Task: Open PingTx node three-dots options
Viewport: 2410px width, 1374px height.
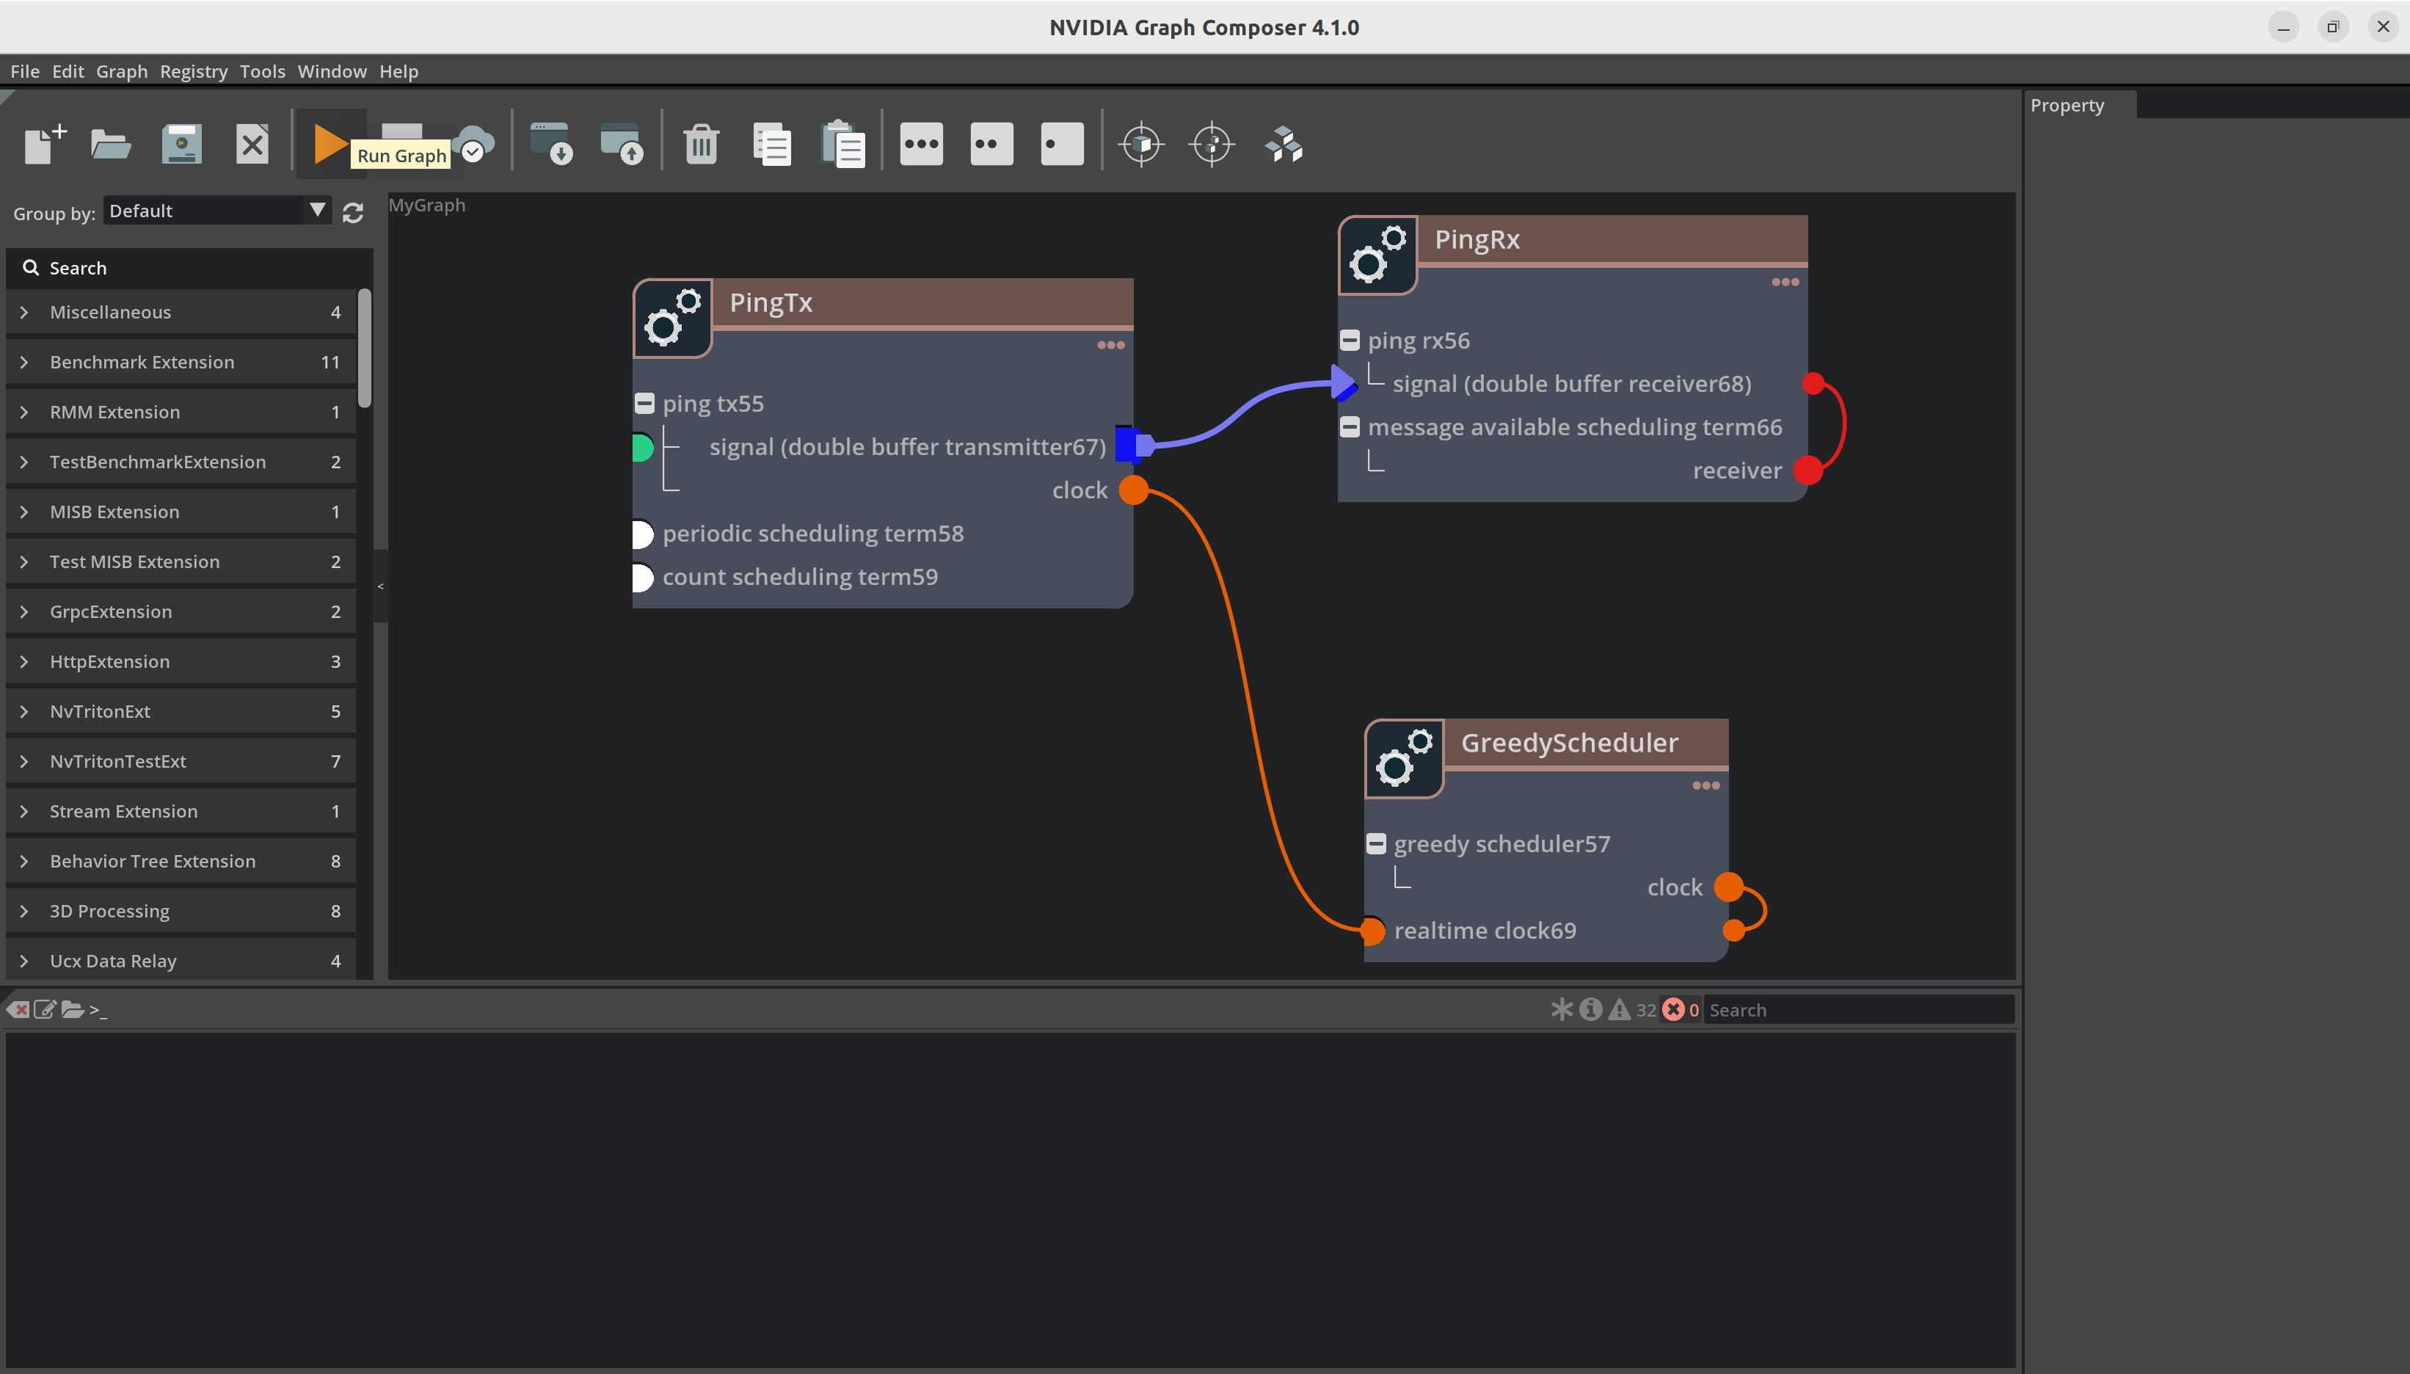Action: click(x=1110, y=344)
